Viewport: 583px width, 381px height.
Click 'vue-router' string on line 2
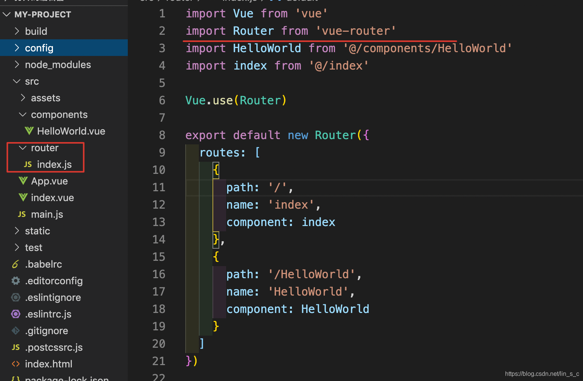click(356, 31)
